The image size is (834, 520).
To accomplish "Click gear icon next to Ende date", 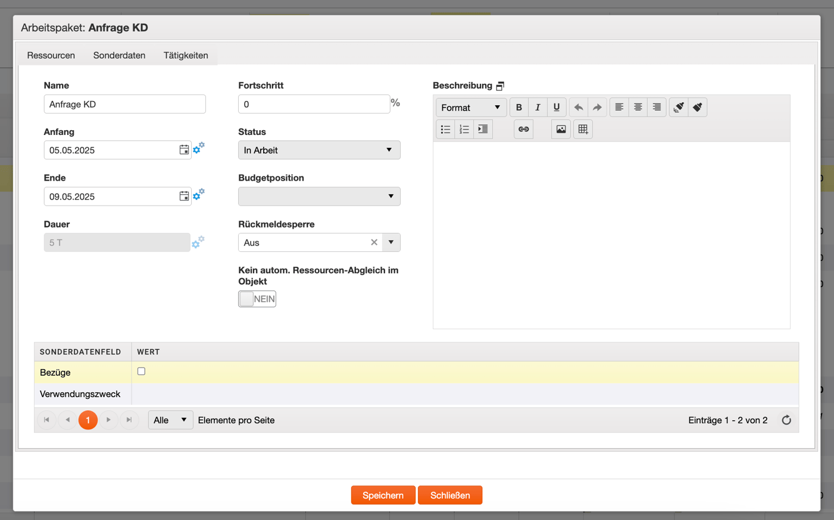I will tap(199, 194).
